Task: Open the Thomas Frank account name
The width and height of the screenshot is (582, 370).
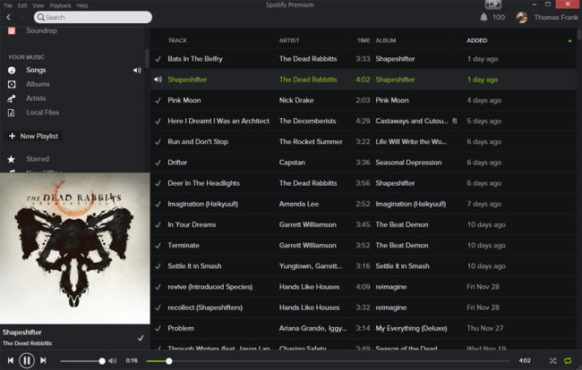Action: pyautogui.click(x=556, y=17)
